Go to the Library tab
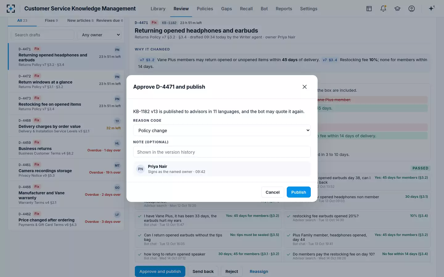 click(x=158, y=9)
